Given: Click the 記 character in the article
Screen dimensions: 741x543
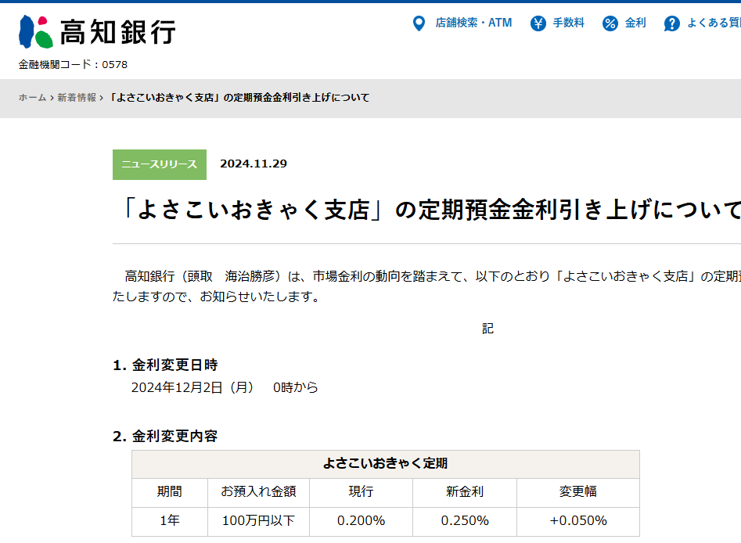Looking at the screenshot, I should (487, 329).
